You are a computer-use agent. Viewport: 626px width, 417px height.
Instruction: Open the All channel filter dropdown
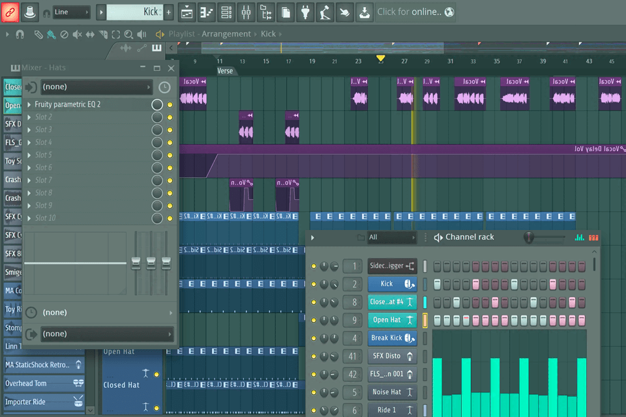[x=392, y=237]
